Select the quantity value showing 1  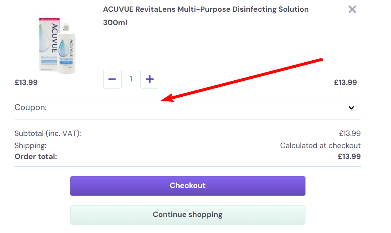(131, 79)
